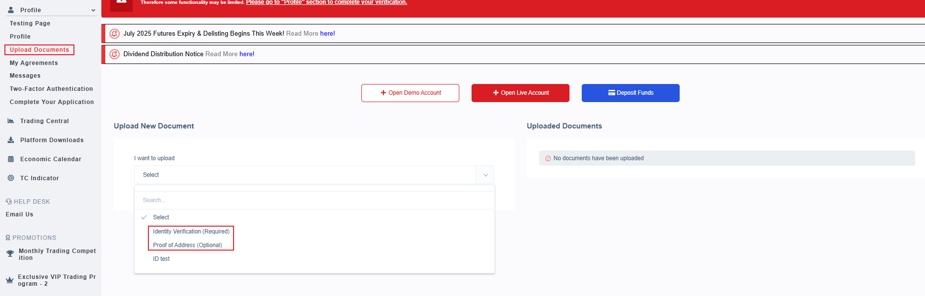Click bell icon beside Dividend Distribution Notice
The height and width of the screenshot is (296, 925).
(115, 54)
